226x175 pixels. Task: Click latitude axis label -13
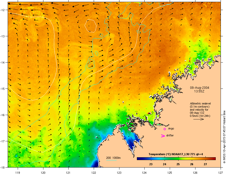(x=3, y=36)
